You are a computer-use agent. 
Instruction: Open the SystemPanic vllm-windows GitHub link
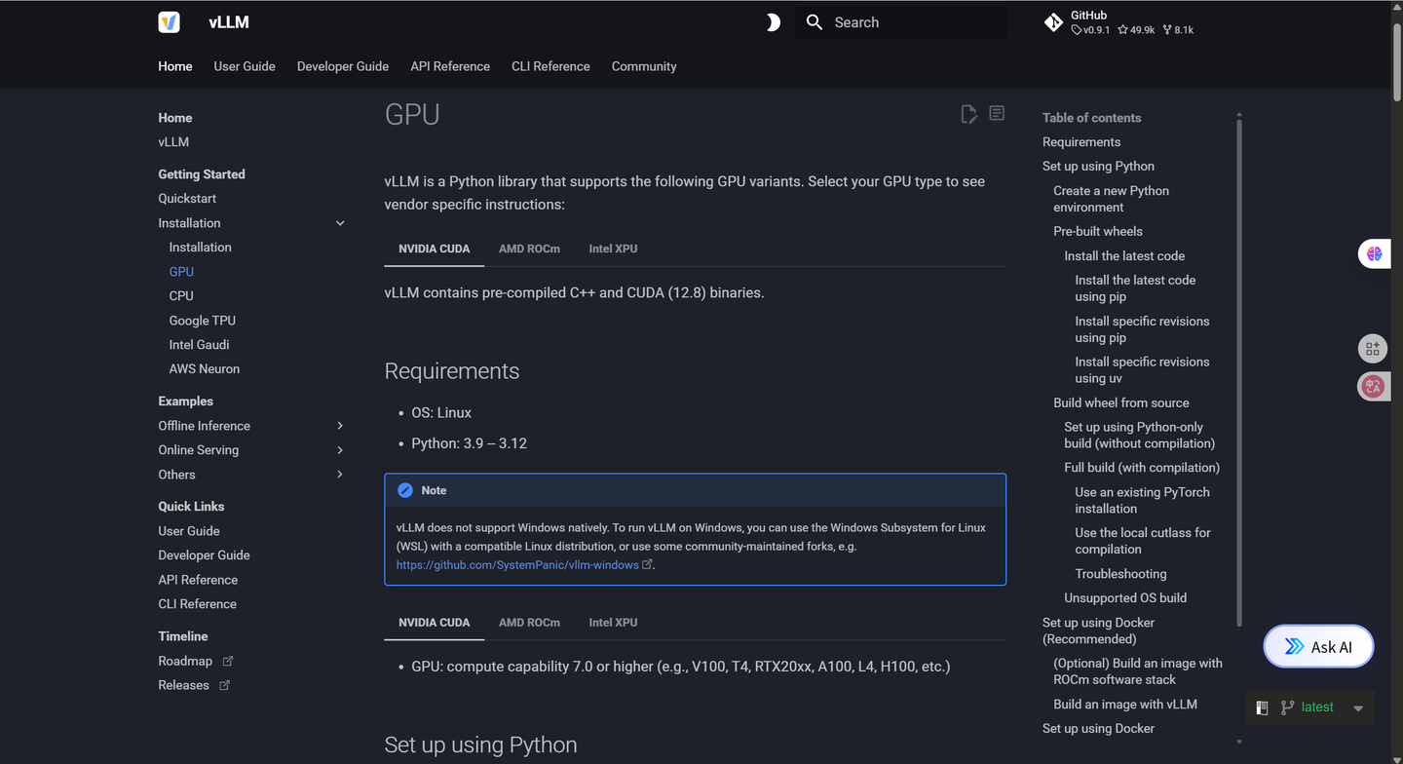click(x=517, y=565)
